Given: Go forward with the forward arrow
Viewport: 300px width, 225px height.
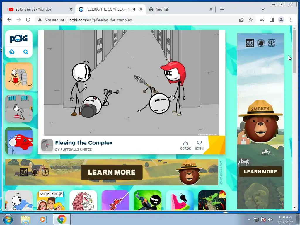Looking at the screenshot, I should point(19,20).
